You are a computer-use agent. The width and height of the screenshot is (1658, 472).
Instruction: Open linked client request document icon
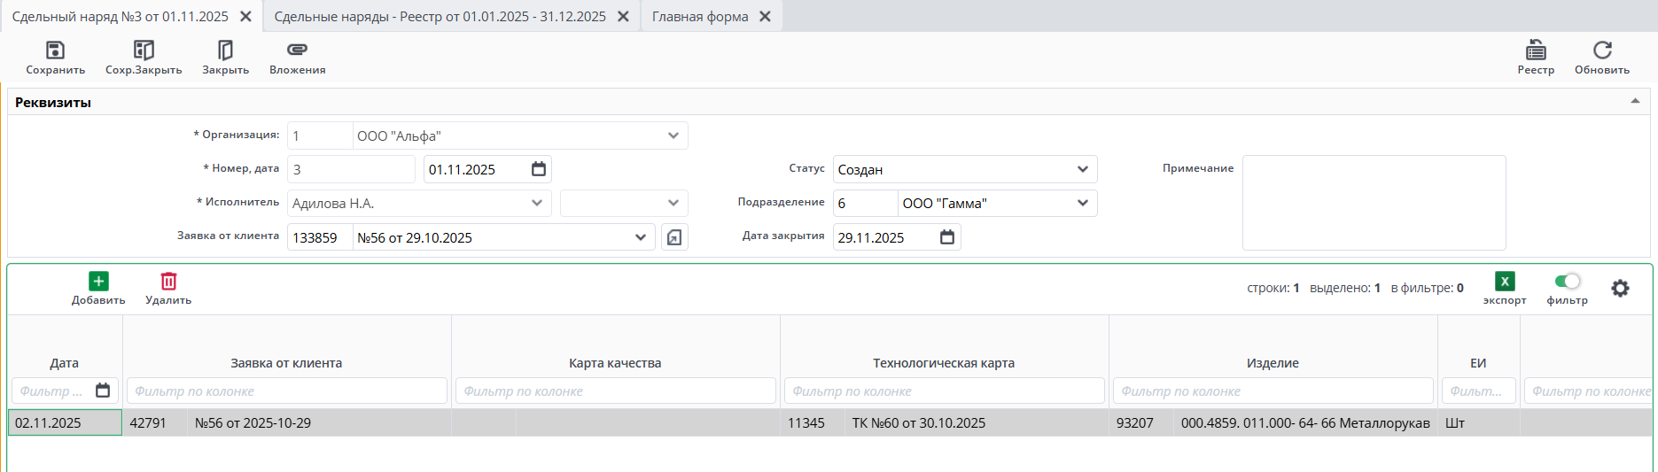tap(674, 237)
